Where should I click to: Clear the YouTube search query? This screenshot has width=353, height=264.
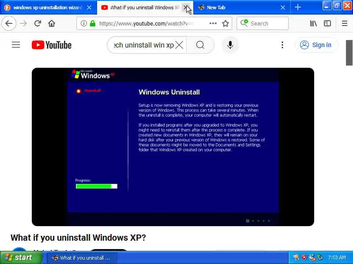point(179,45)
